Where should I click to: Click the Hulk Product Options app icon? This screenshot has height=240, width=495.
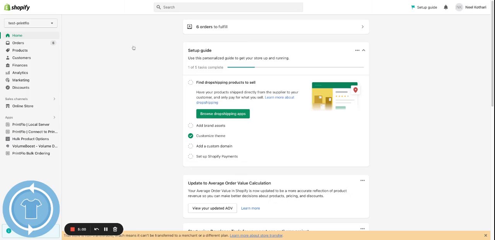[8, 139]
